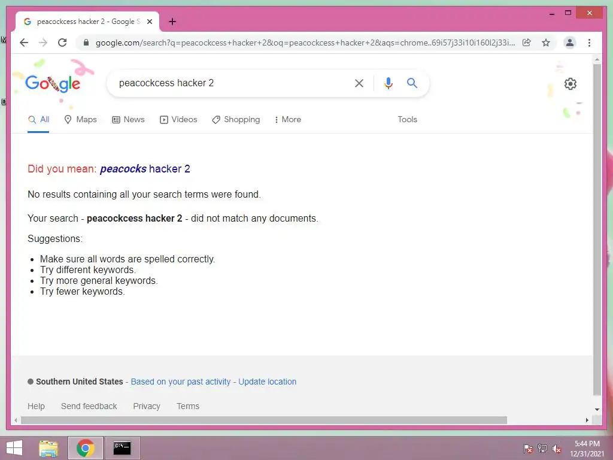Viewport: 613px width, 460px height.
Task: Open the Chrome three-dot menu
Action: click(589, 43)
